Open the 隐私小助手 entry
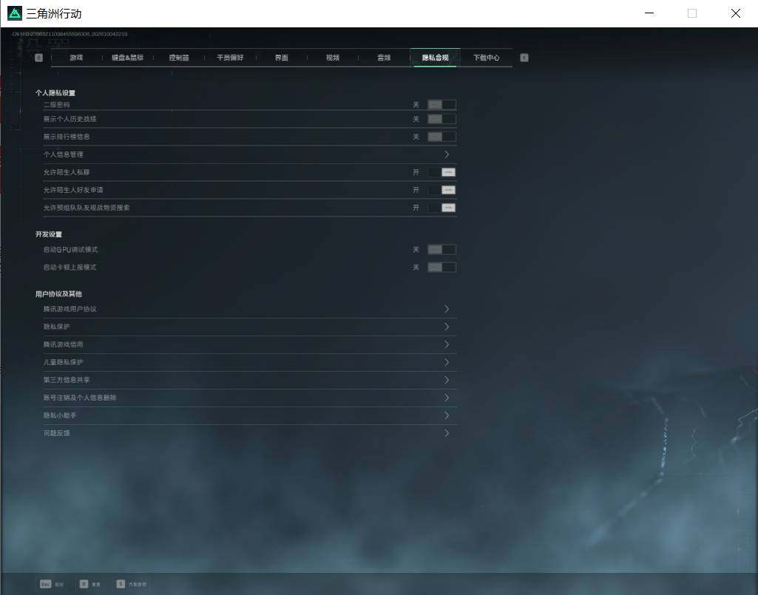The width and height of the screenshot is (758, 595). (250, 415)
